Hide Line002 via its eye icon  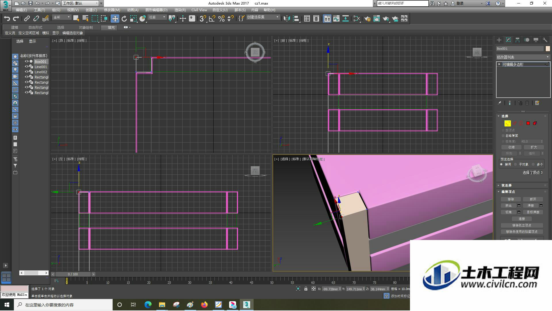[26, 72]
